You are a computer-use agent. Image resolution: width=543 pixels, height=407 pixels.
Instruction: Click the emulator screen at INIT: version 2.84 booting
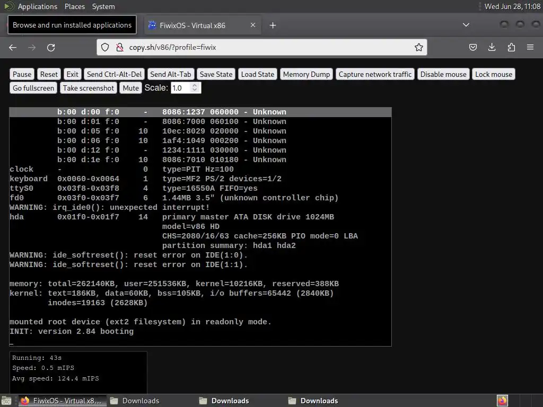click(x=72, y=331)
